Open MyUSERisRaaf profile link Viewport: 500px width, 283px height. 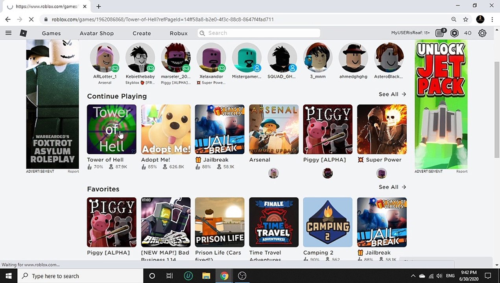click(x=410, y=33)
